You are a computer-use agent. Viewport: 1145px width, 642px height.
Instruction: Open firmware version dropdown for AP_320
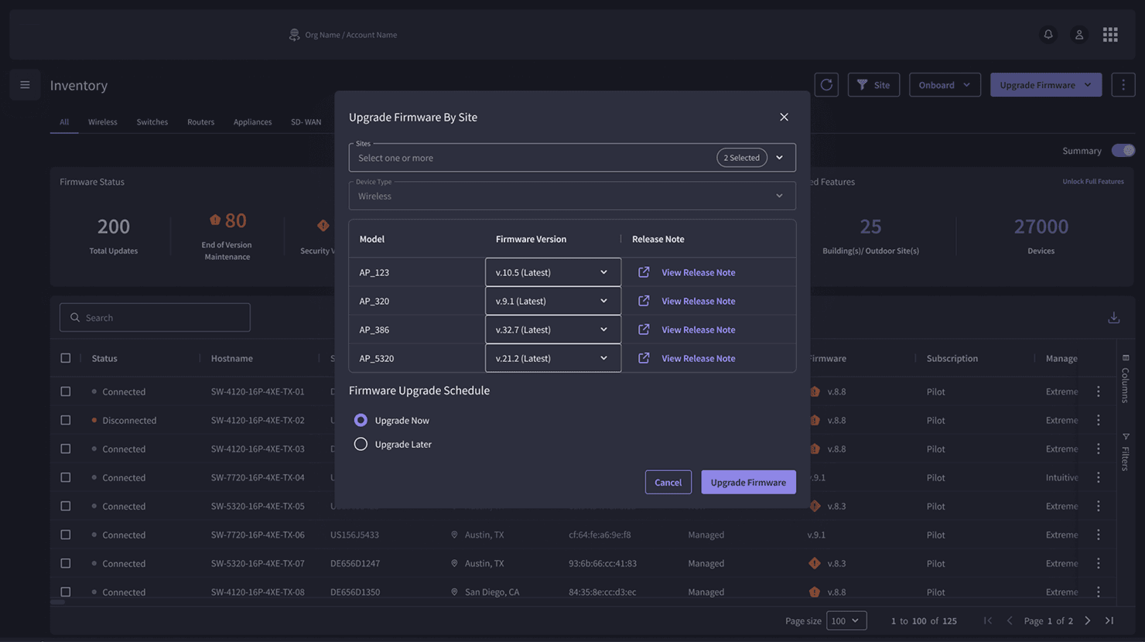(x=552, y=301)
